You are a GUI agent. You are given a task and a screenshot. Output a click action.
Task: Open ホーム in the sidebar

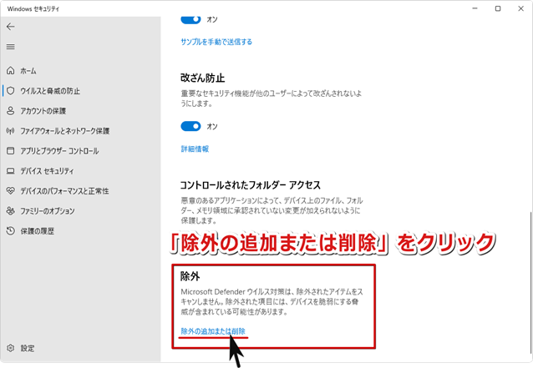28,71
